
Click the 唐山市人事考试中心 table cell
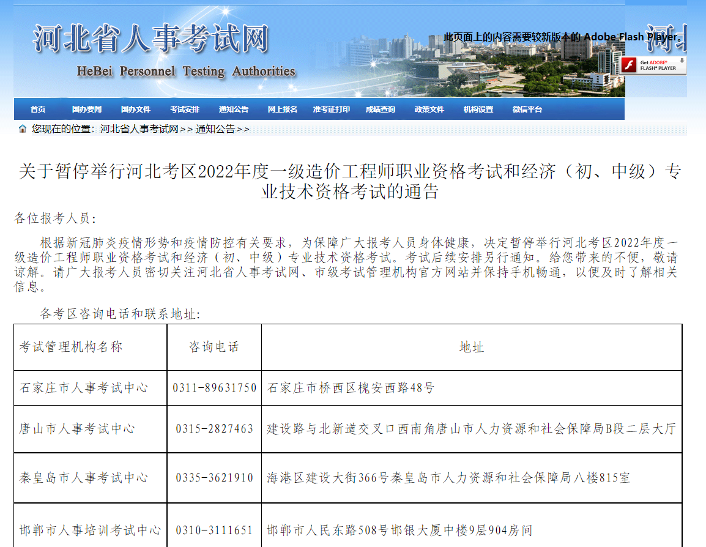tap(77, 429)
